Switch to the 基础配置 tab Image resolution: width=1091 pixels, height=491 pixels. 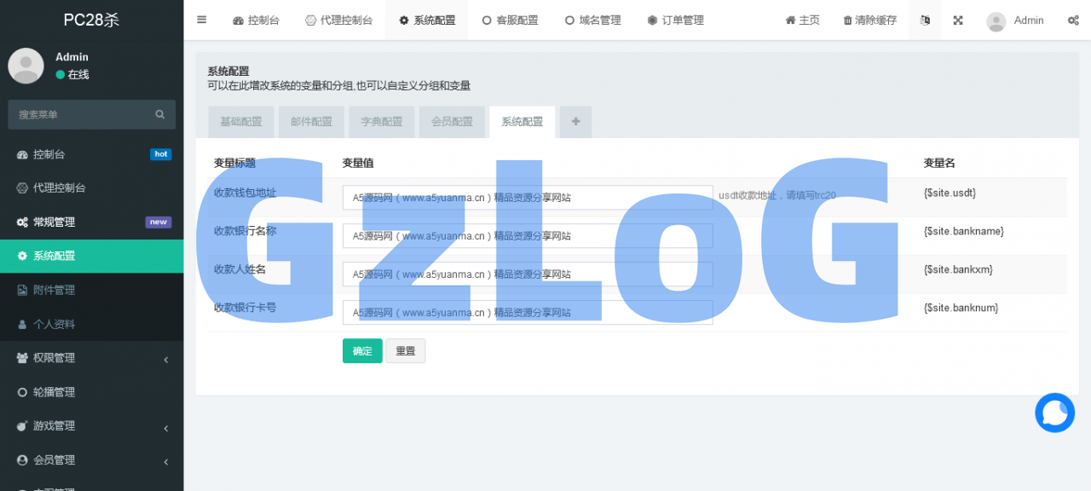pyautogui.click(x=241, y=122)
